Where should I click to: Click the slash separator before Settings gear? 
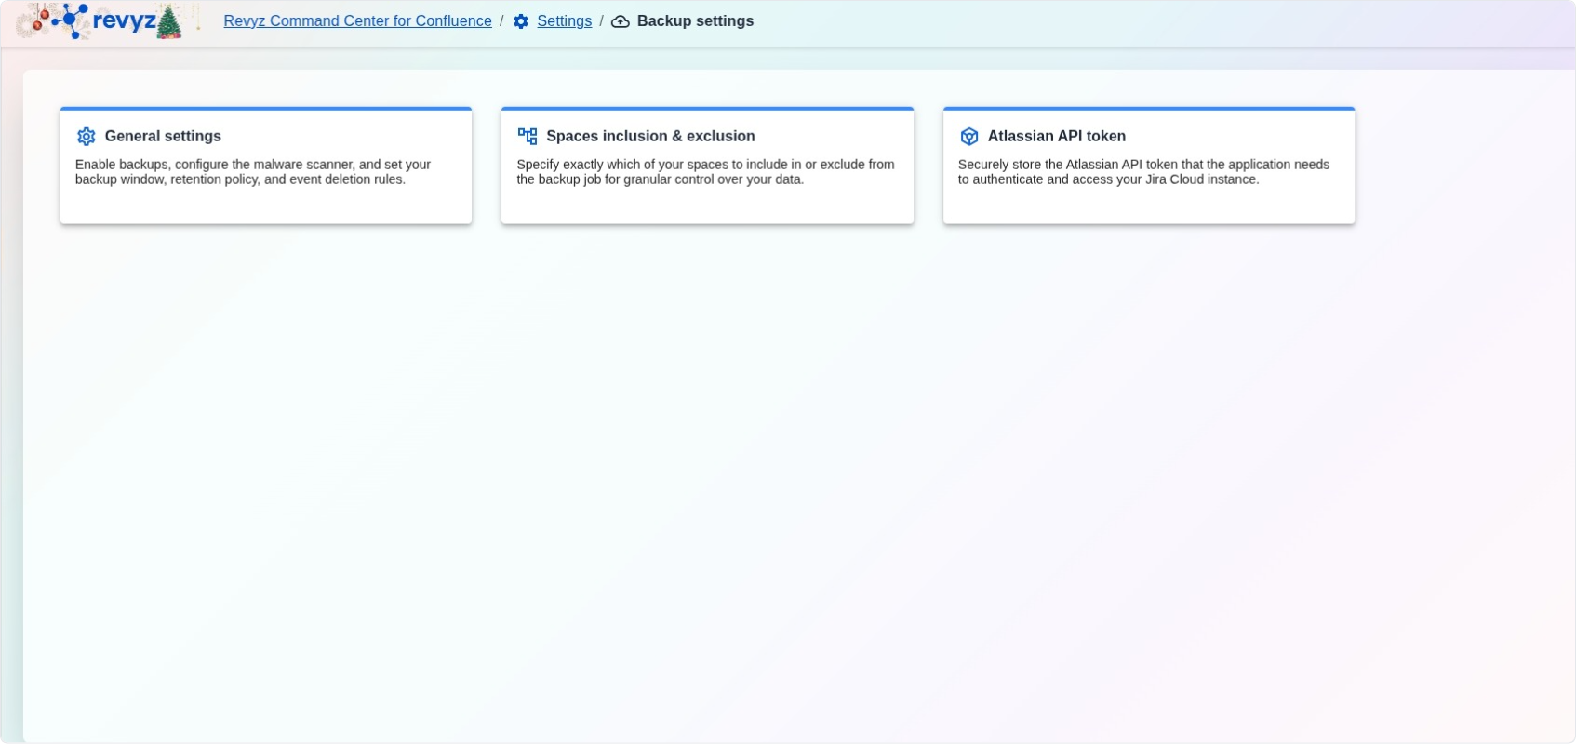tap(501, 20)
